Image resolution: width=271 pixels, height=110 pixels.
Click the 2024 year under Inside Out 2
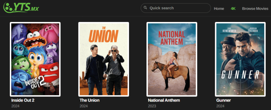15,106
